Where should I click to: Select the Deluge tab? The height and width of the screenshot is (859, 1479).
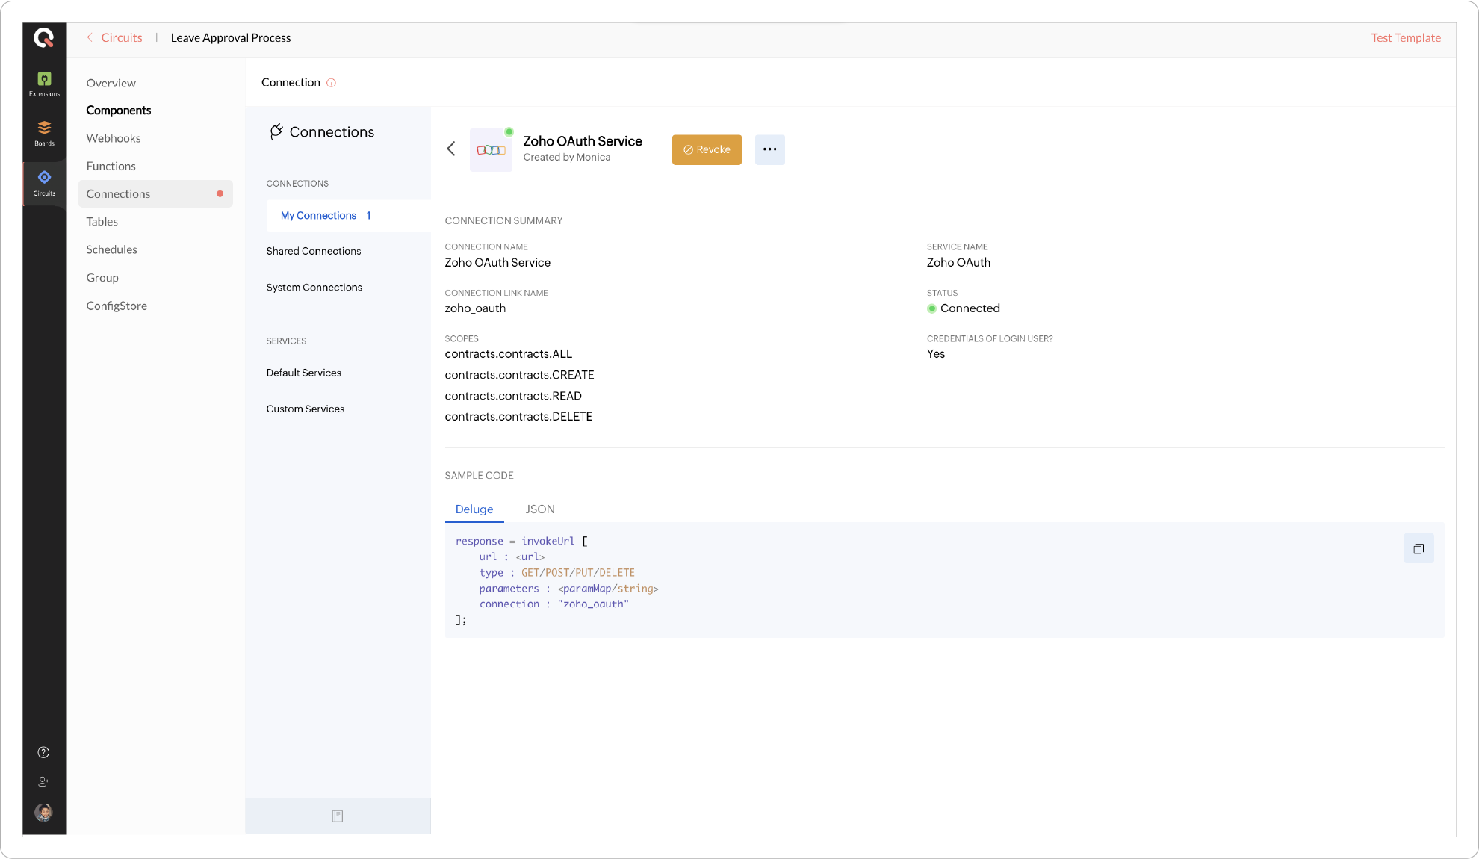tap(474, 509)
